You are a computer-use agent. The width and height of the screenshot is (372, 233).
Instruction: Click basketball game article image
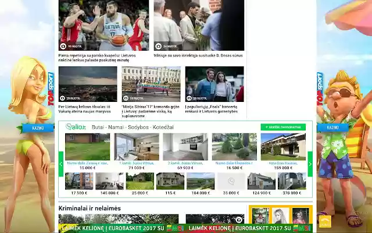[x=103, y=25]
